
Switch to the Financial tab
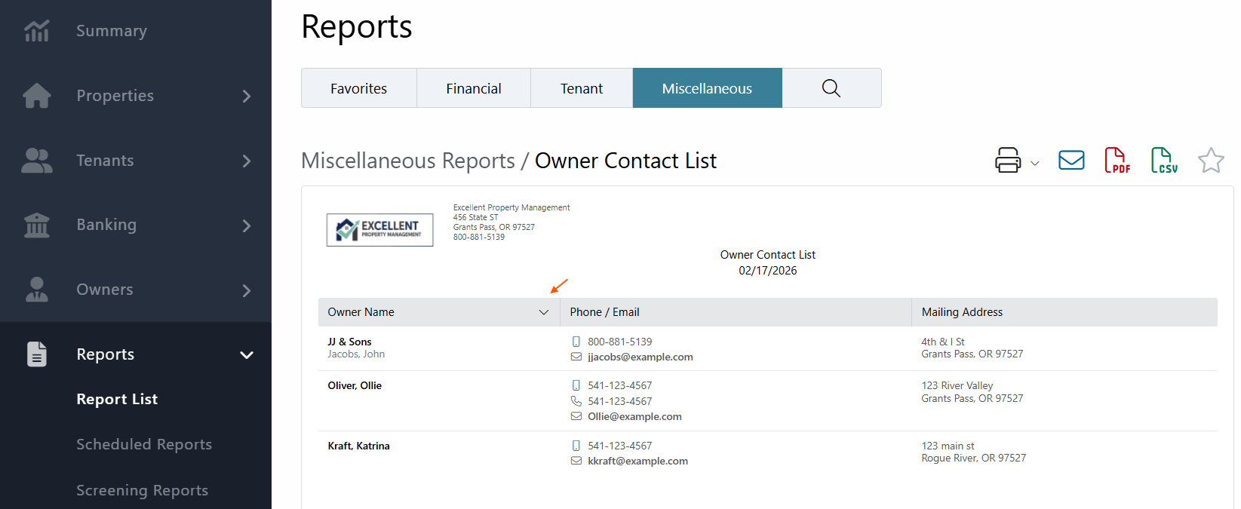pos(474,88)
